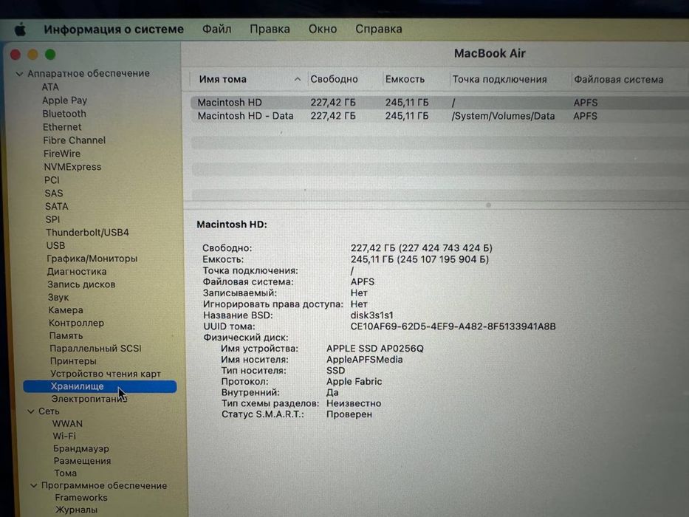Select WWAN under Сеть
Screen dimensions: 689x517
pyautogui.click(x=67, y=423)
